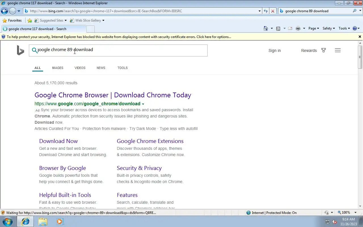363x227 pixels.
Task: Switch to the IMAGES tab
Action: (58, 68)
